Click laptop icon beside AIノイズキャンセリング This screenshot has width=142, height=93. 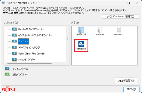click(x=14, y=48)
